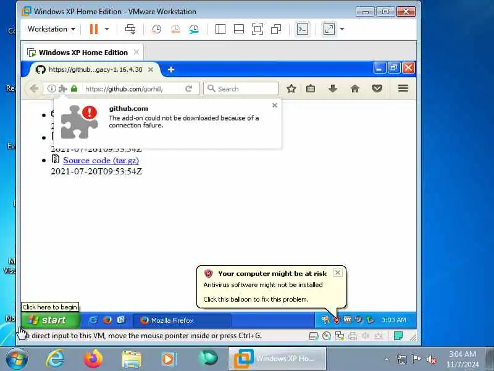Click the Pocket icon in Firefox toolbar
Viewport: 494px width, 371px height.
(377, 88)
